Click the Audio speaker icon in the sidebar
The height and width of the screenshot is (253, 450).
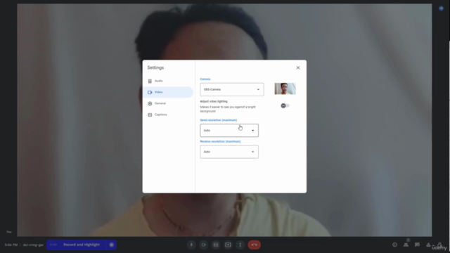pyautogui.click(x=150, y=82)
